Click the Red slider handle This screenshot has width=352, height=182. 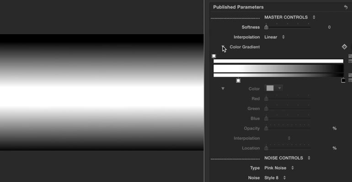(x=266, y=98)
